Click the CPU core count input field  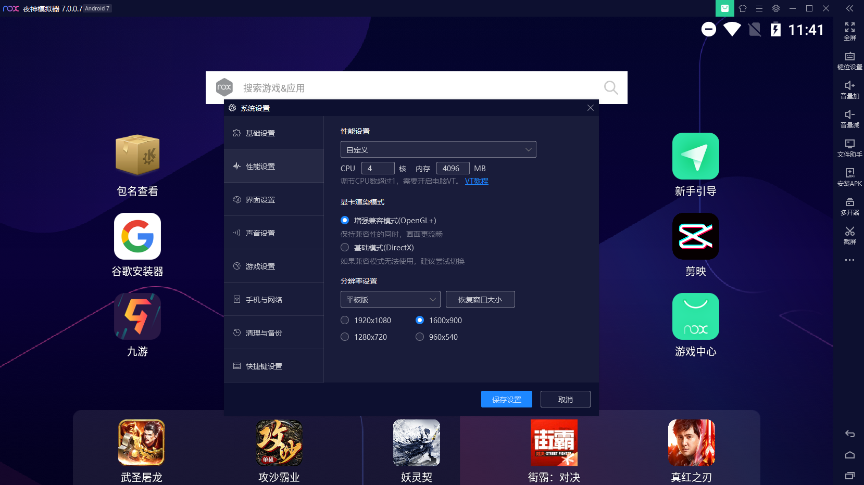[x=378, y=168]
